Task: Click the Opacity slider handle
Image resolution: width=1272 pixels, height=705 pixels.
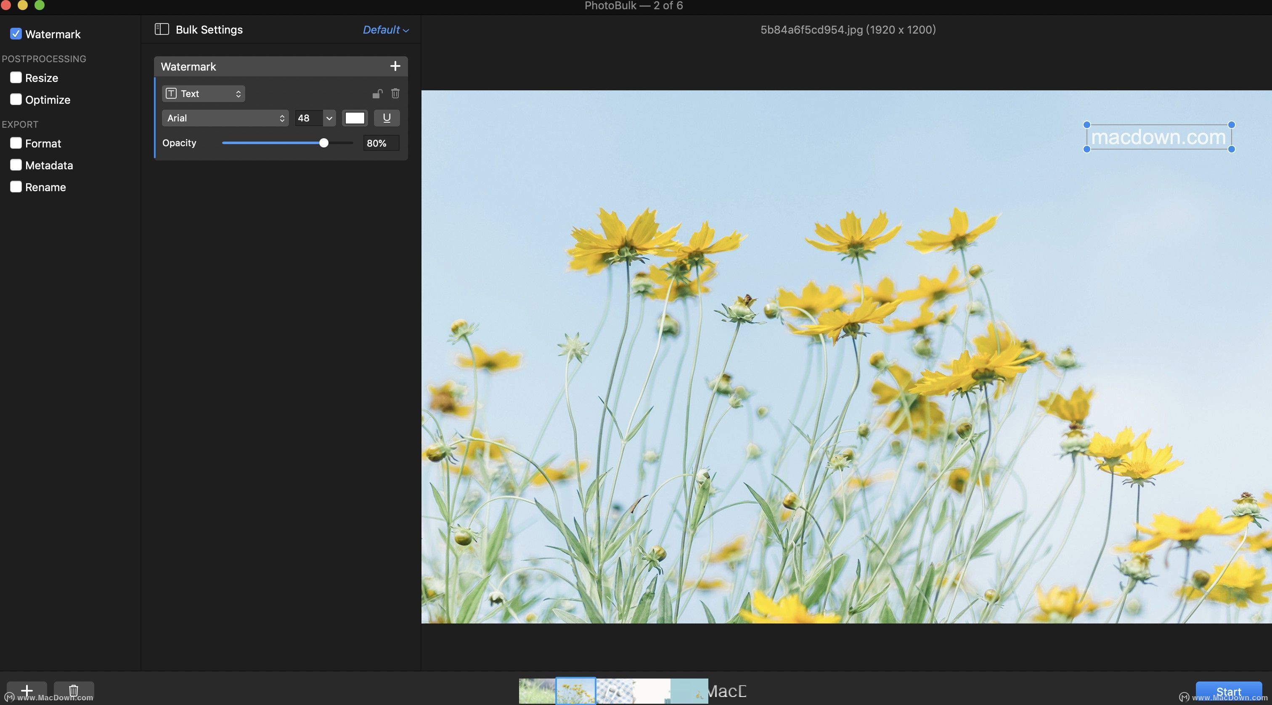Action: (x=323, y=143)
